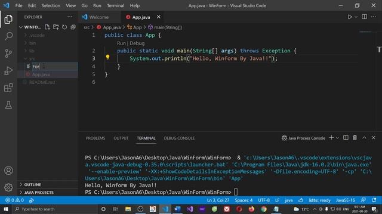Screen dimensions: 382x214
Task: Click Spaces: 4 indentation setting
Action: pos(244,200)
